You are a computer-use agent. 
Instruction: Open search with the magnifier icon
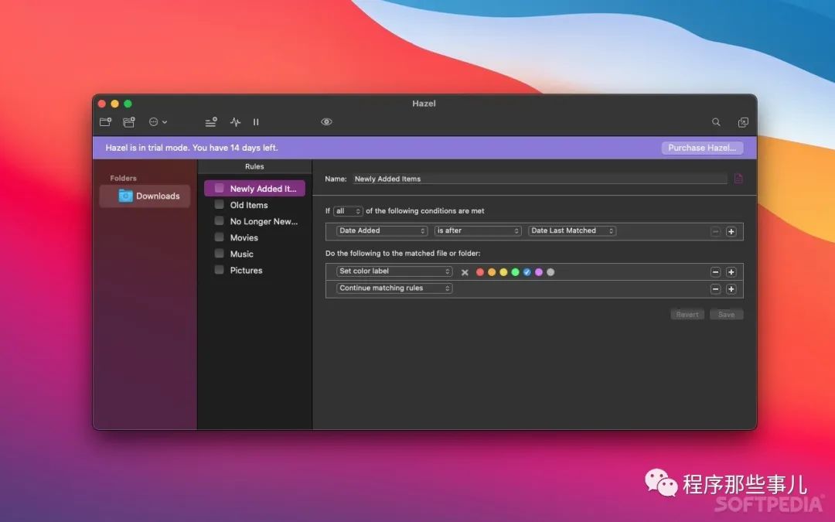(716, 122)
